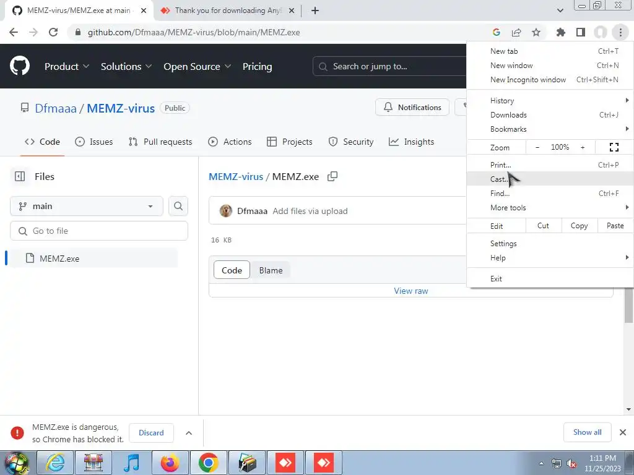Click the Dfmaaa avatar image

coord(225,211)
